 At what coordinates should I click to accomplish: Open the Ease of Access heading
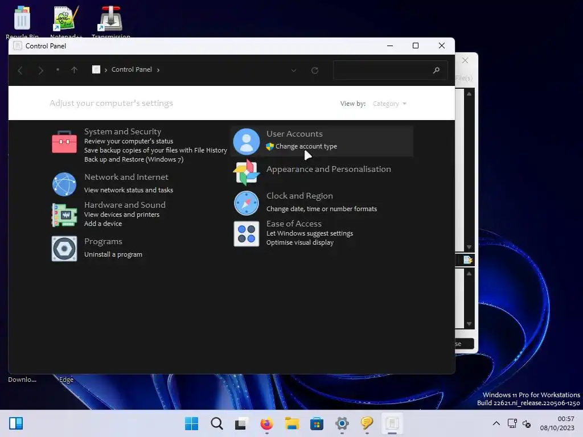coord(294,224)
